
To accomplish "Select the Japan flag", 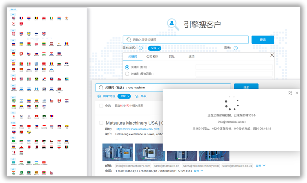I will (x=14, y=116).
